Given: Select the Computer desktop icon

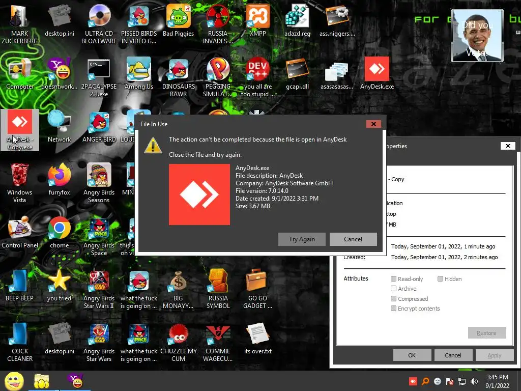Looking at the screenshot, I should tap(20, 74).
